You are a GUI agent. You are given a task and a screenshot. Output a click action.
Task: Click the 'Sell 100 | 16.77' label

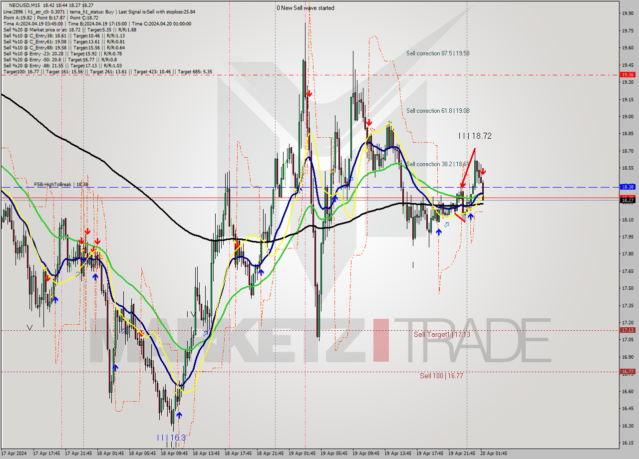(441, 376)
